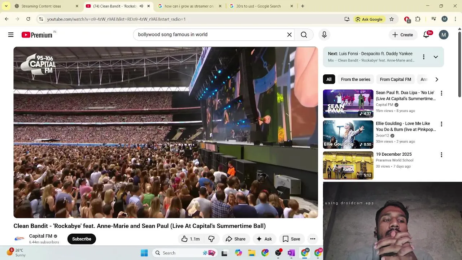
Task: Open Capital FM channel avatar
Action: click(x=19, y=239)
